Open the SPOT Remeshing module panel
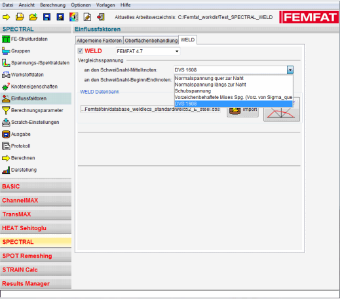 click(x=36, y=256)
